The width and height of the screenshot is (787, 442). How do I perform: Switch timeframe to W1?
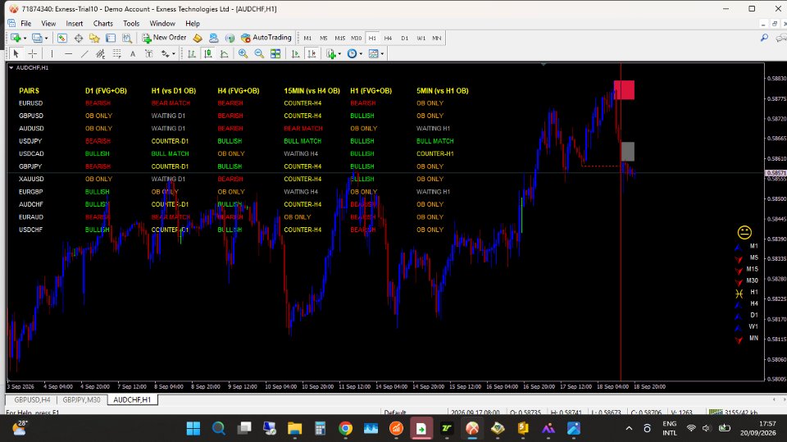pyautogui.click(x=421, y=39)
